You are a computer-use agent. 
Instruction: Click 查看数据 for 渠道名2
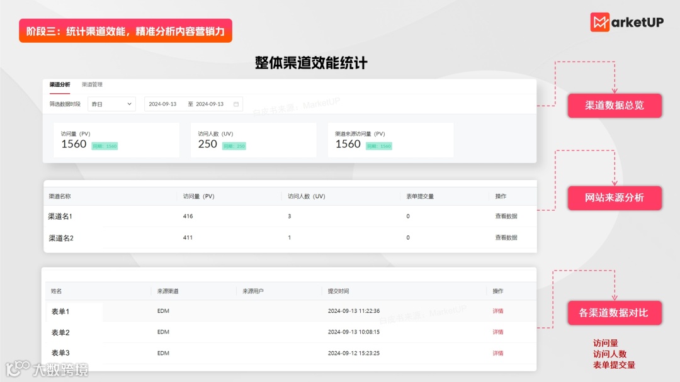coord(506,238)
